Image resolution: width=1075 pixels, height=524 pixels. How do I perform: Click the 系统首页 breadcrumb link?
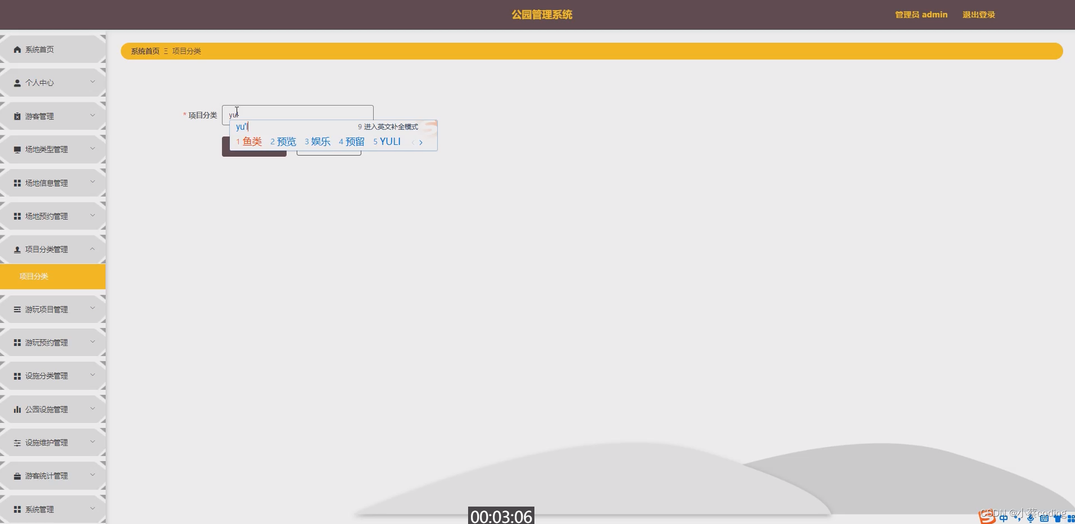coord(145,51)
